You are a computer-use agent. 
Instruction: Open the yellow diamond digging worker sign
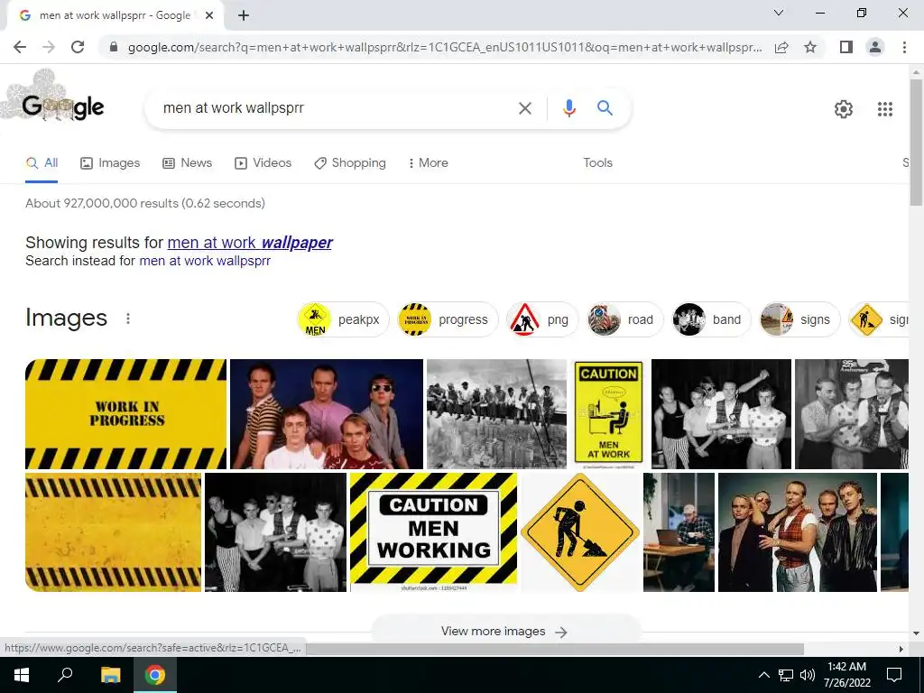point(580,531)
